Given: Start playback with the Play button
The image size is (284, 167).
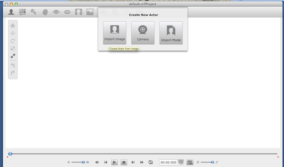Looking at the screenshot, I should [114, 162].
